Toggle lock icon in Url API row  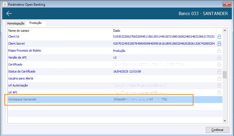[219, 92]
